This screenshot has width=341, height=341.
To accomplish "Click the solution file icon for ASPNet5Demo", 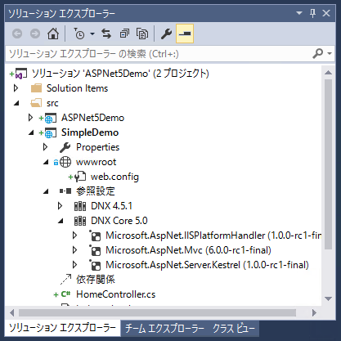I will (x=21, y=74).
